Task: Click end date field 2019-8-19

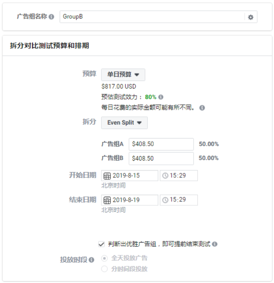Action: click(130, 200)
